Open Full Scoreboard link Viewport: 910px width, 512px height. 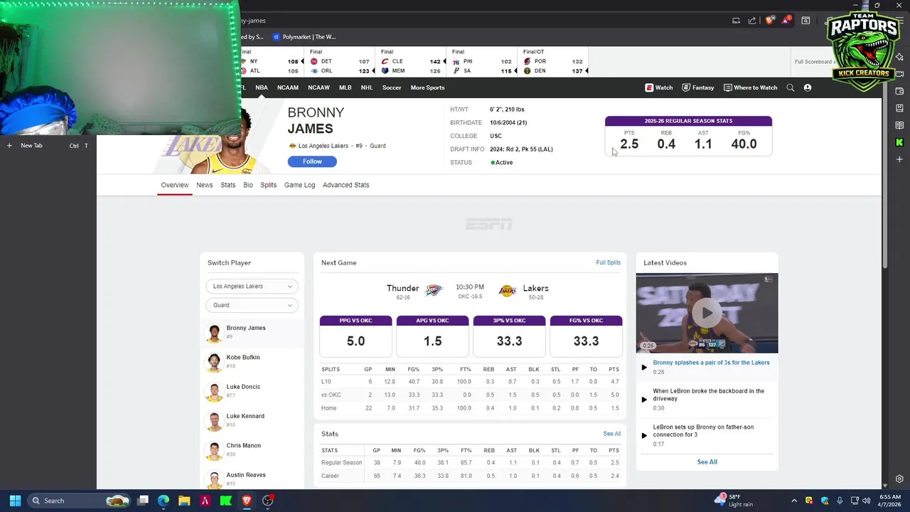815,62
